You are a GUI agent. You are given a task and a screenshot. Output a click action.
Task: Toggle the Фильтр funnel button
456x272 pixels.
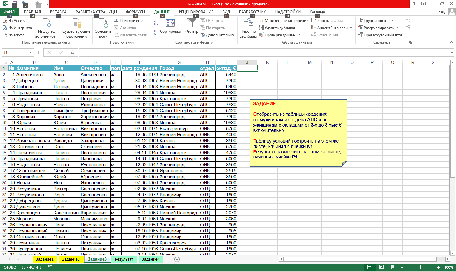[x=192, y=26]
